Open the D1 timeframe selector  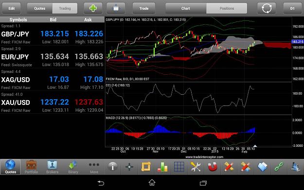click(x=292, y=8)
